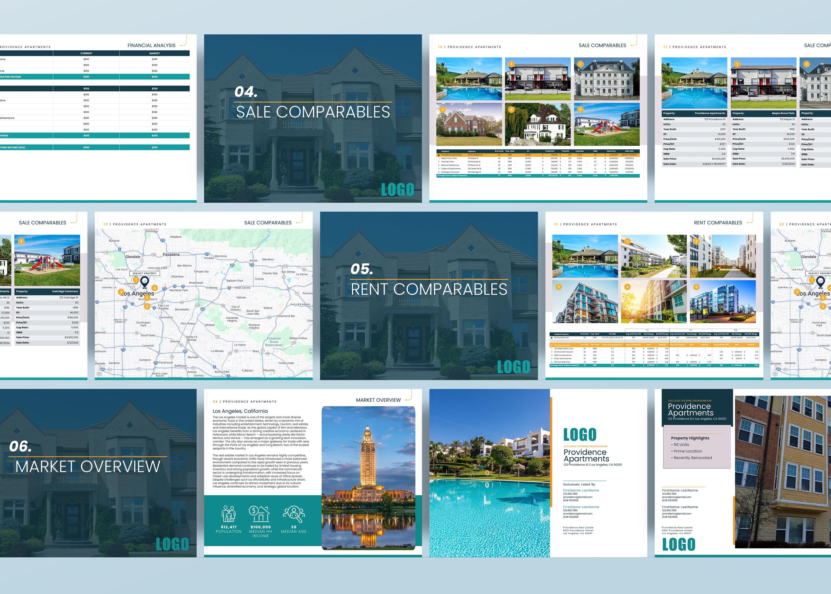Viewport: 831px width, 594px height.
Task: Click the teal LOGO on Rent Comparables divider
Action: [514, 367]
